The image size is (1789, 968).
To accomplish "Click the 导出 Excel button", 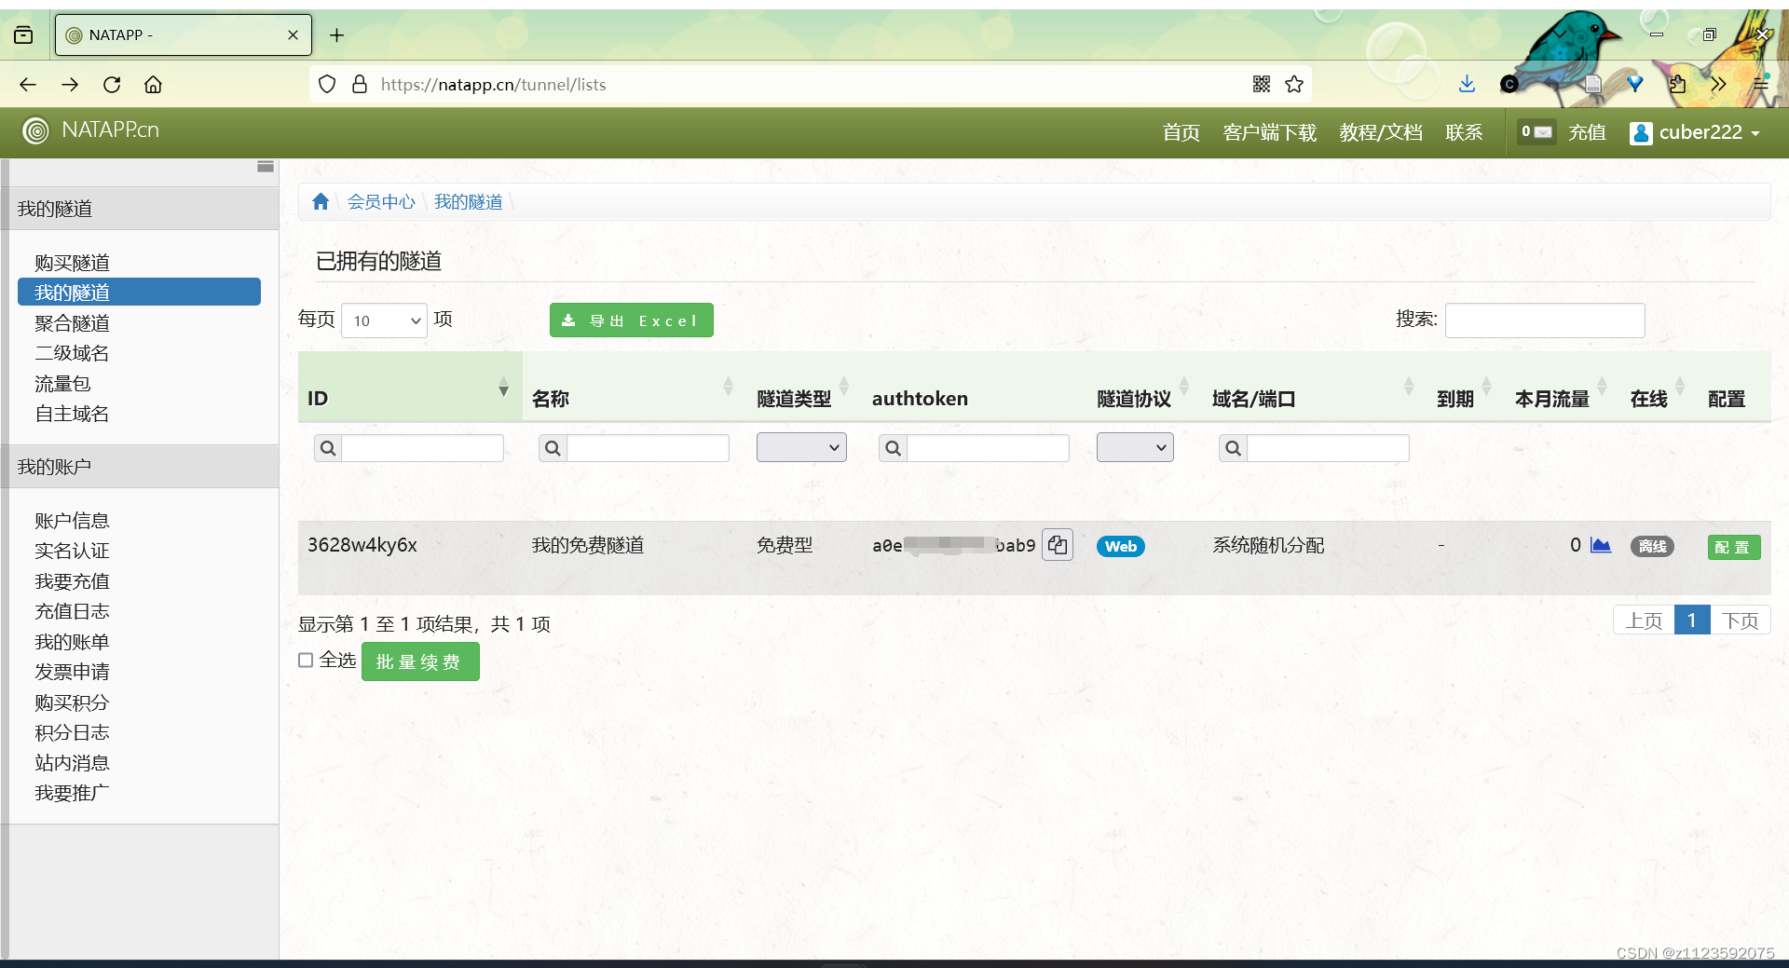I will (x=631, y=320).
